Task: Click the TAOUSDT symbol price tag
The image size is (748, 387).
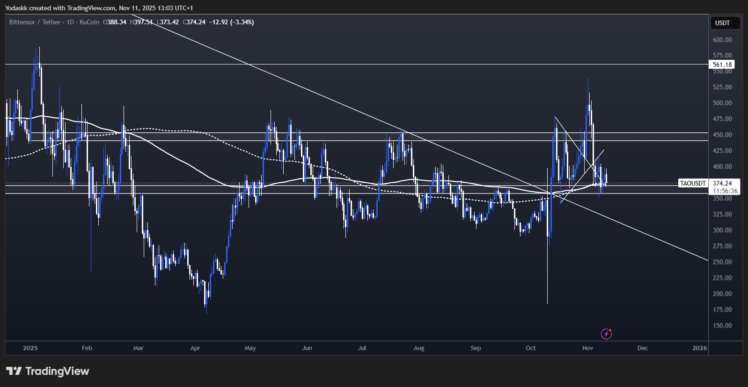Action: [x=693, y=183]
